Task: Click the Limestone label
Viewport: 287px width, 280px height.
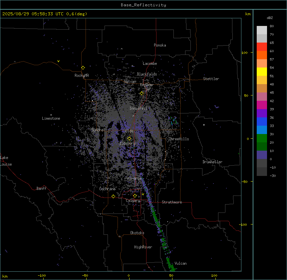Action: tap(51, 118)
